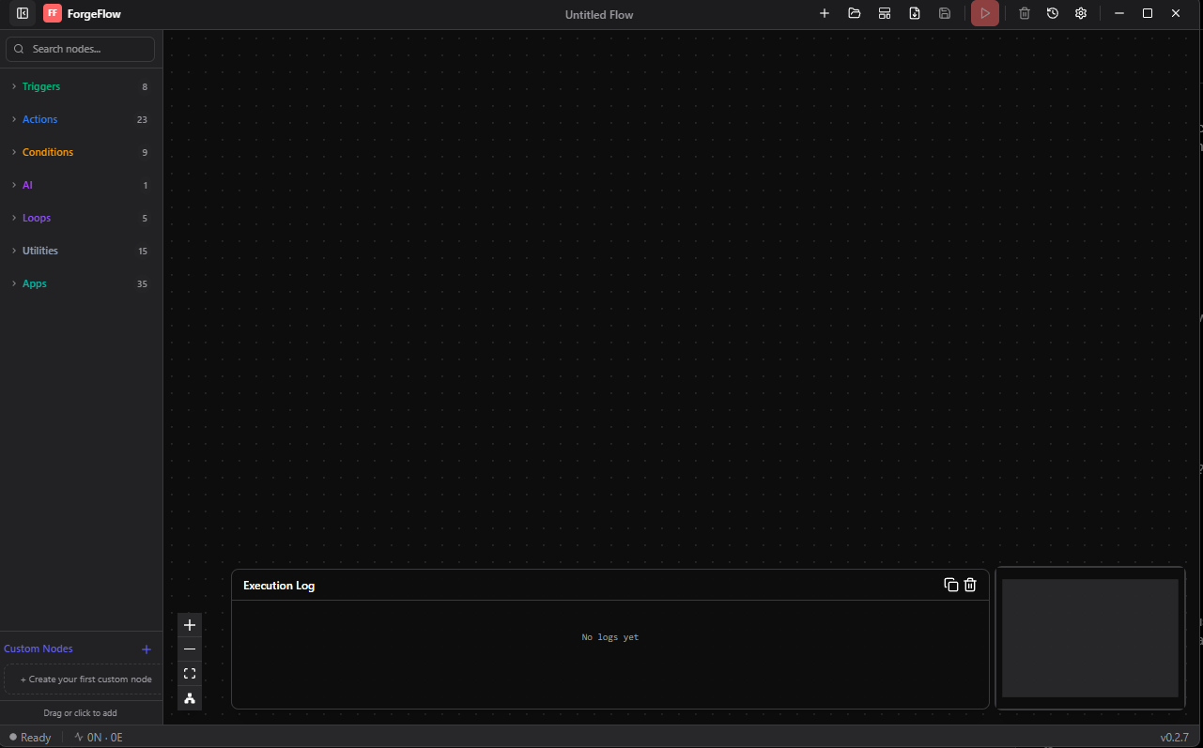Screen dimensions: 1203x748
Task: Copy the Execution Log contents
Action: [x=949, y=585]
